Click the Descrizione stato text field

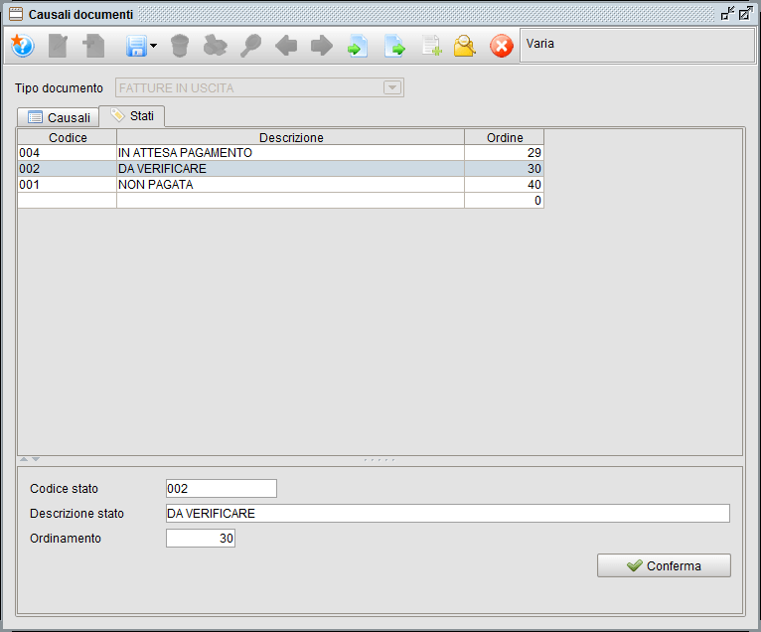(447, 514)
